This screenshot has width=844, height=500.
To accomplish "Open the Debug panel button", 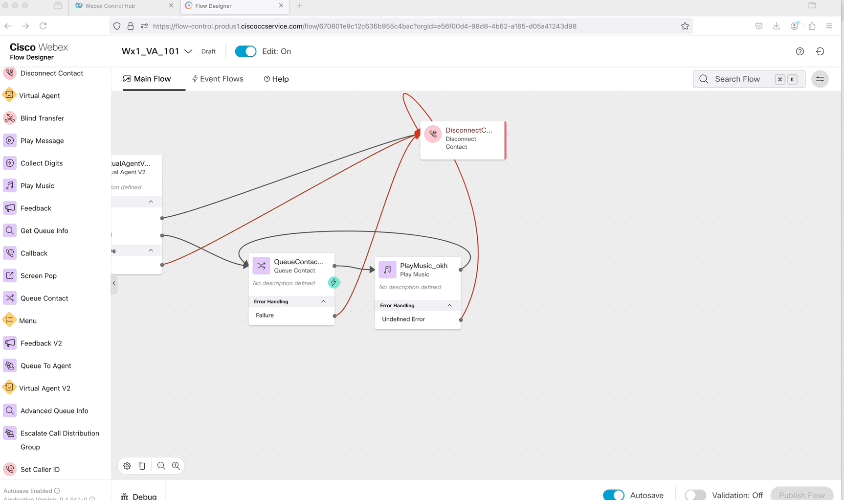I will (x=139, y=496).
